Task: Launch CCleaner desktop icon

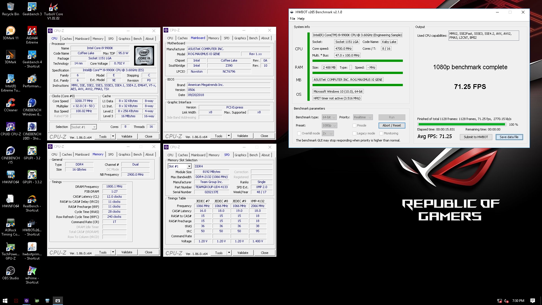Action: [10, 105]
